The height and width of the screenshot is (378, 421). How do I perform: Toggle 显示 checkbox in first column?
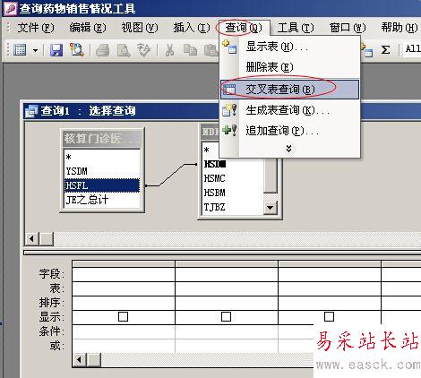(123, 316)
